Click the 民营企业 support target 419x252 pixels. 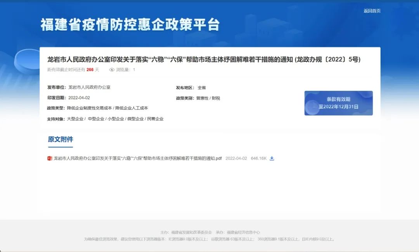point(155,119)
